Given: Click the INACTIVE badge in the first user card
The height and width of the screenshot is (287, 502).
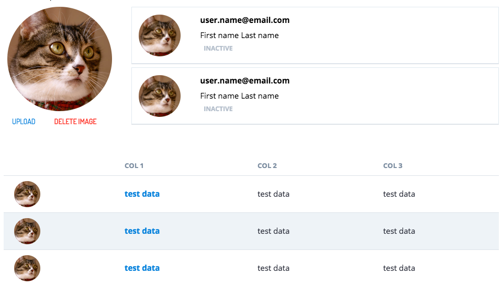Looking at the screenshot, I should [x=218, y=48].
